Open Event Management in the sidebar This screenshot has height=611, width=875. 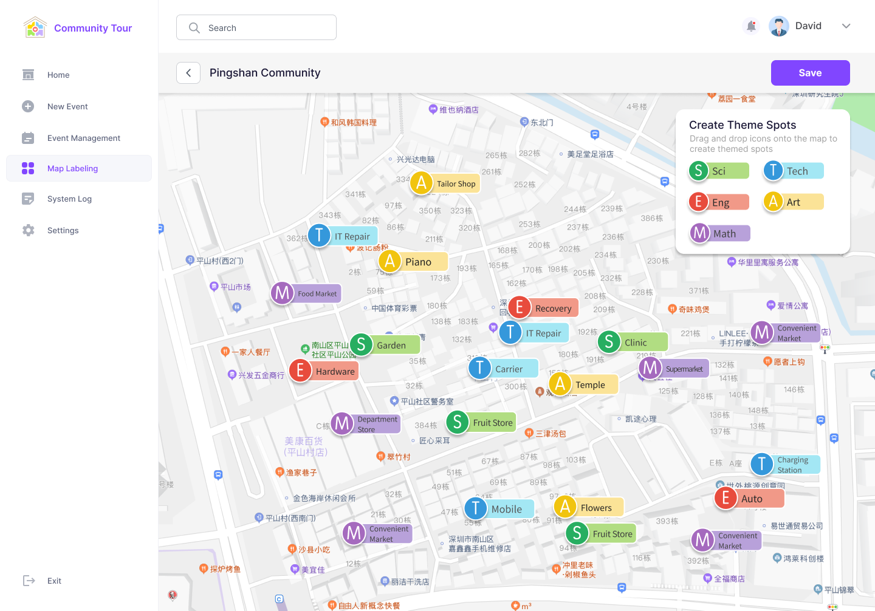83,138
